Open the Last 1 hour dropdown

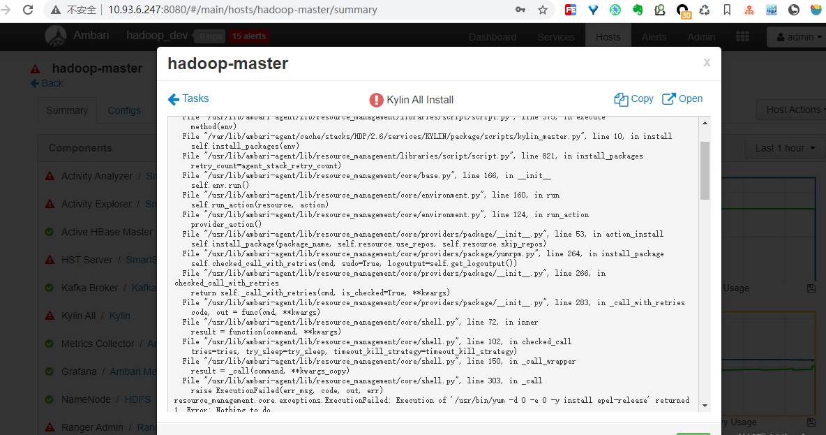(x=785, y=148)
